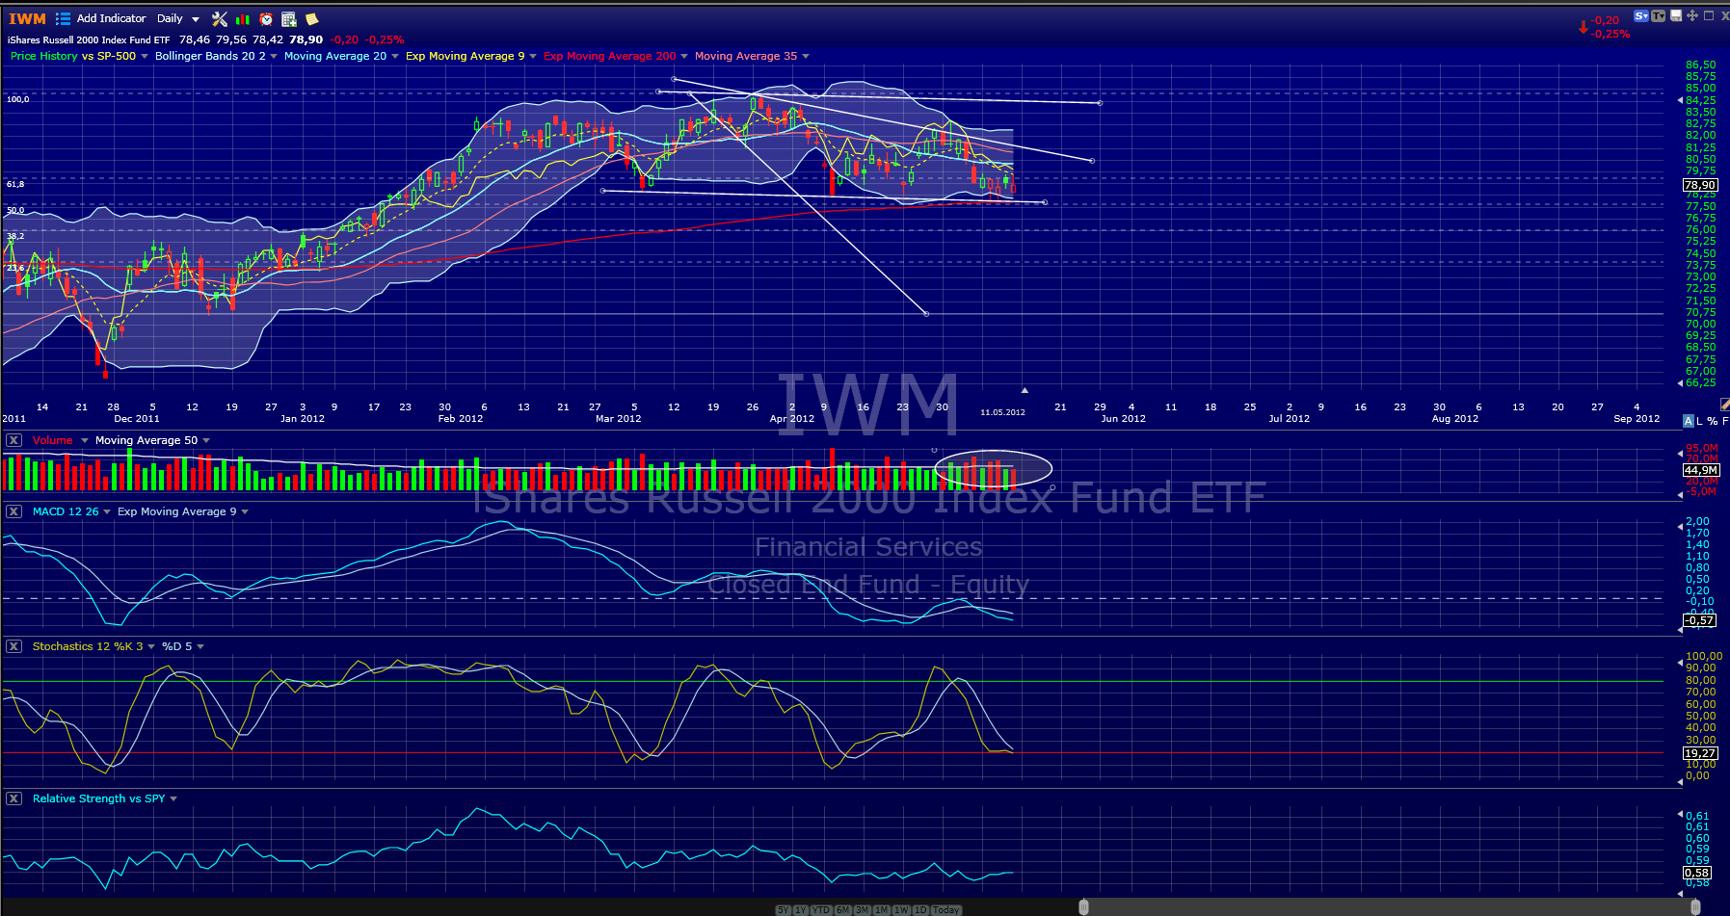Select the 1W time range button

point(901,910)
